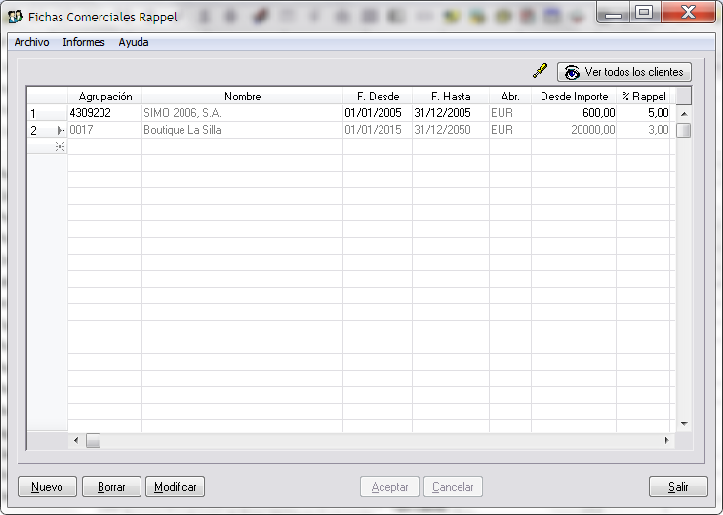Select the Abr. column header
Viewport: 723px width, 515px height.
click(x=510, y=96)
